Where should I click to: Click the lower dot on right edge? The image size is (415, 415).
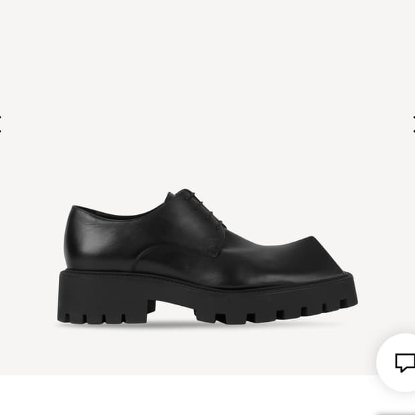(x=414, y=131)
